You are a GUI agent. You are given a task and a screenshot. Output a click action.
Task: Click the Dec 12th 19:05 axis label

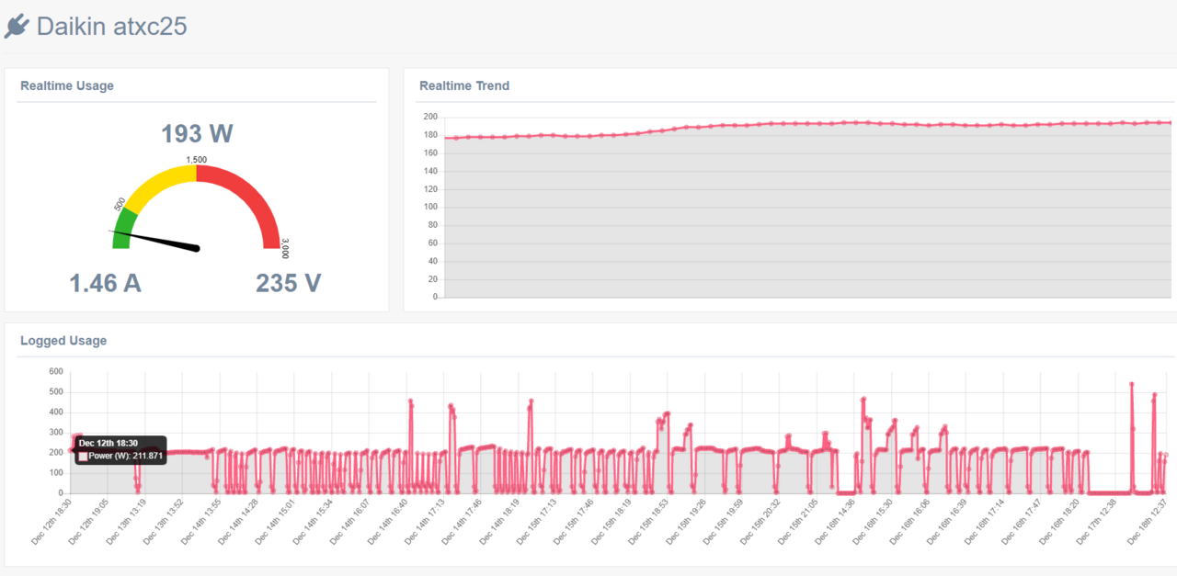tap(89, 522)
